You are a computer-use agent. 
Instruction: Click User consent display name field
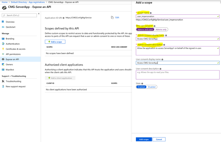coord(178,63)
